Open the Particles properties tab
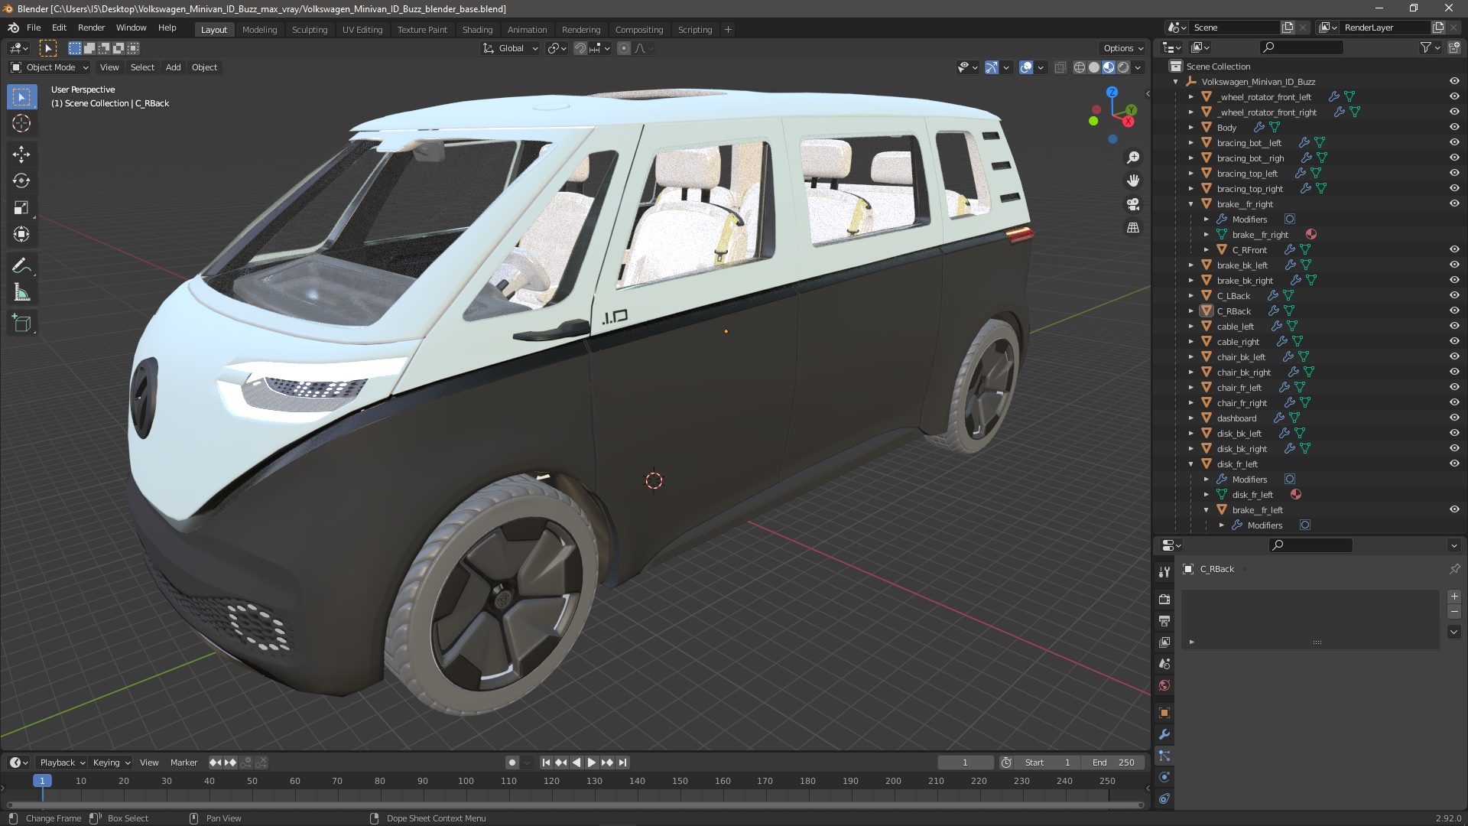 point(1164,756)
